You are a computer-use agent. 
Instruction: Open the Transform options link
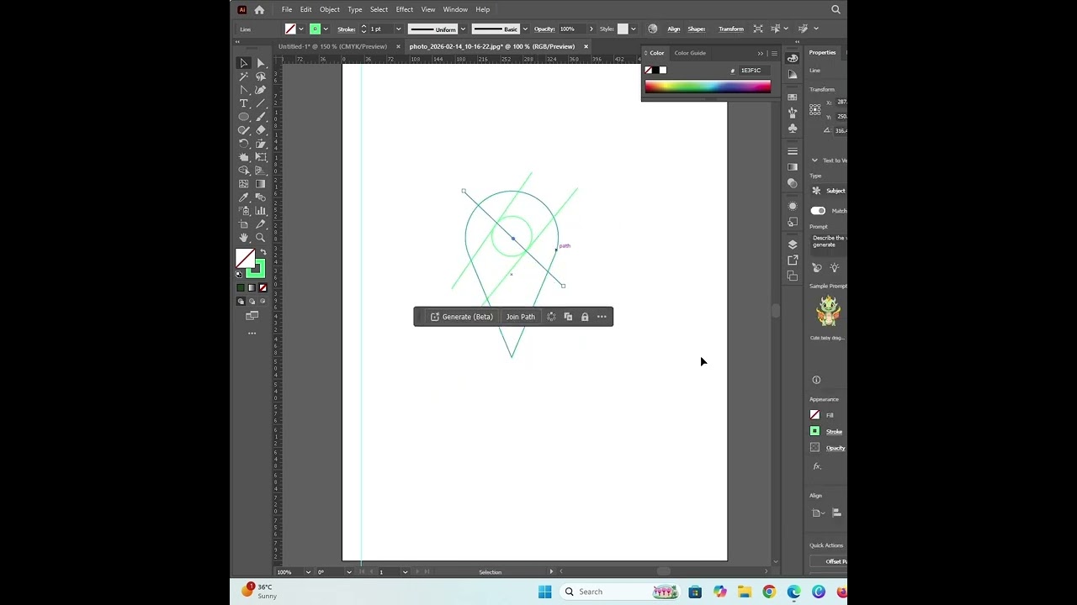731,29
